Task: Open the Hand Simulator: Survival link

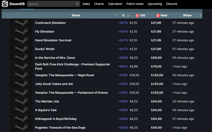Action: (53, 40)
